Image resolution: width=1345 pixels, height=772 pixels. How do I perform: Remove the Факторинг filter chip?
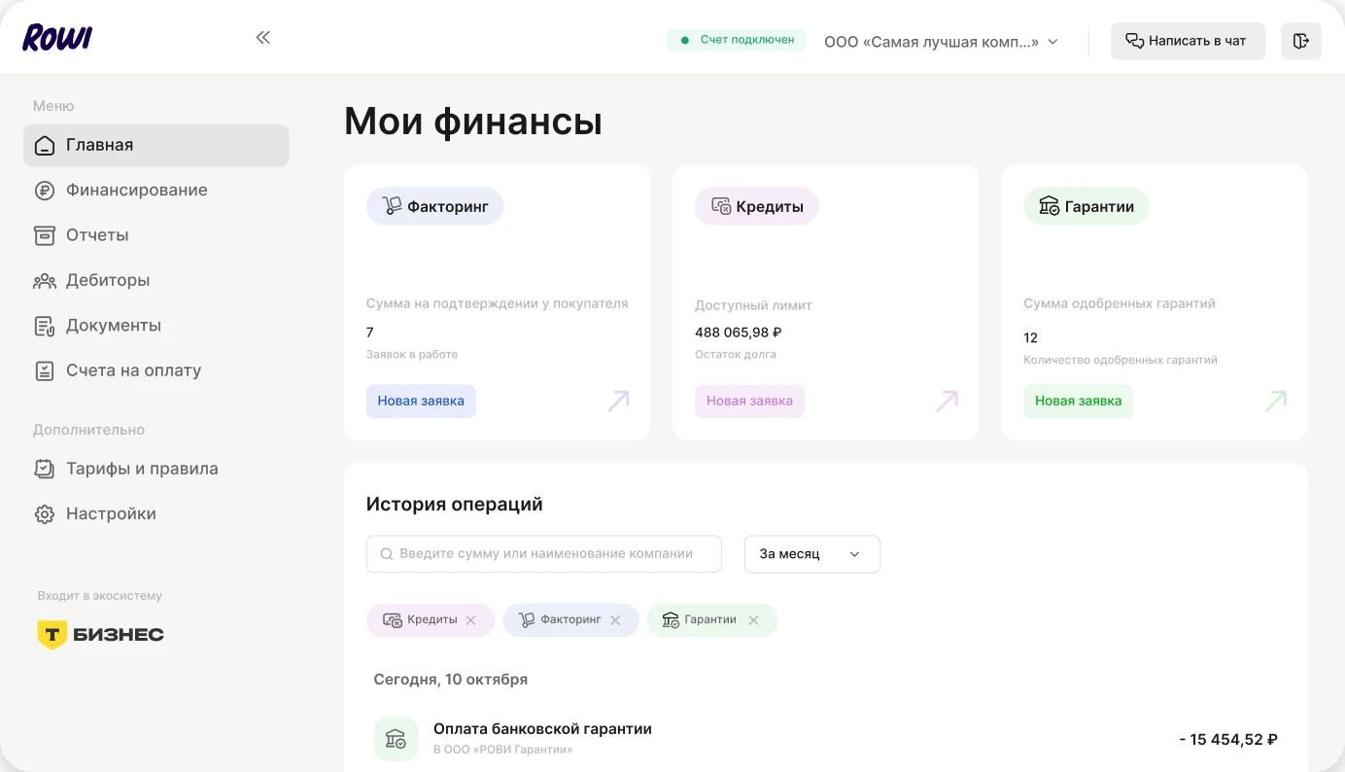pos(615,620)
